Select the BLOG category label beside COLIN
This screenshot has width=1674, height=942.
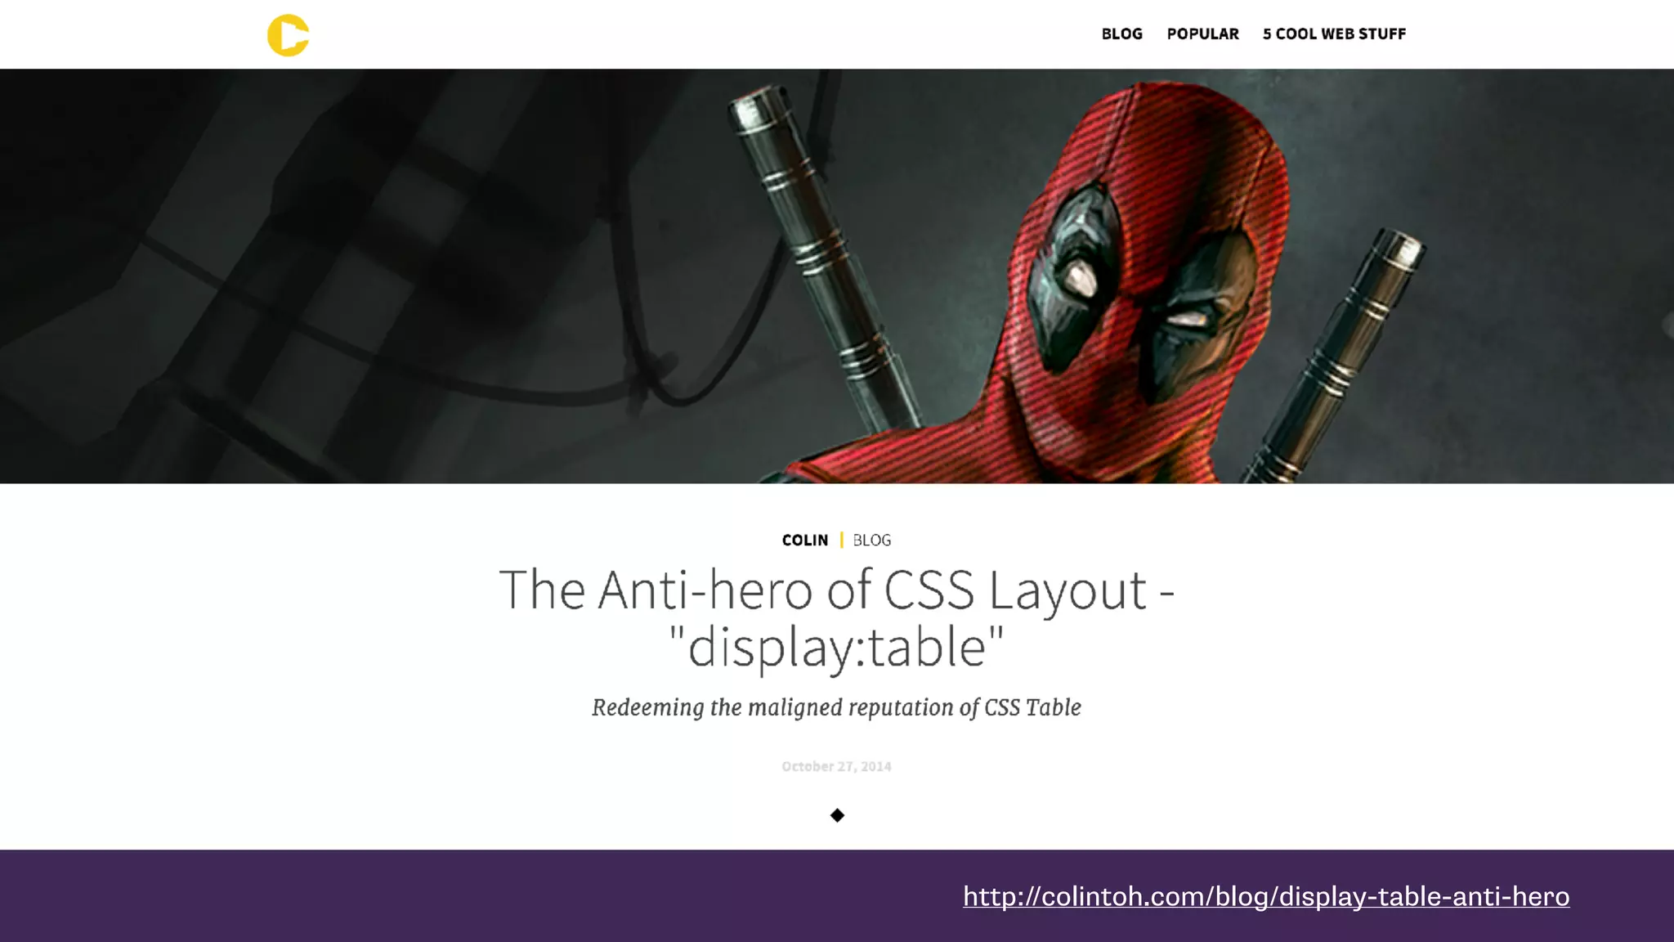(872, 541)
